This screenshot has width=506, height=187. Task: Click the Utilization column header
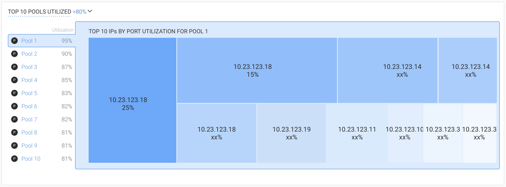pos(63,30)
